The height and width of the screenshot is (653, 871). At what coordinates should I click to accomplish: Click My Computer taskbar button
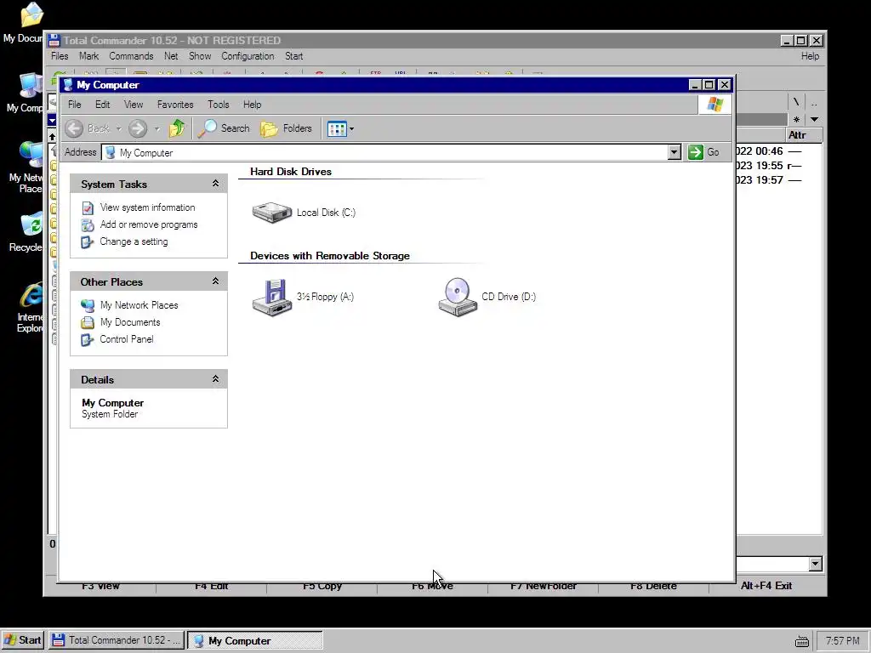(x=255, y=640)
